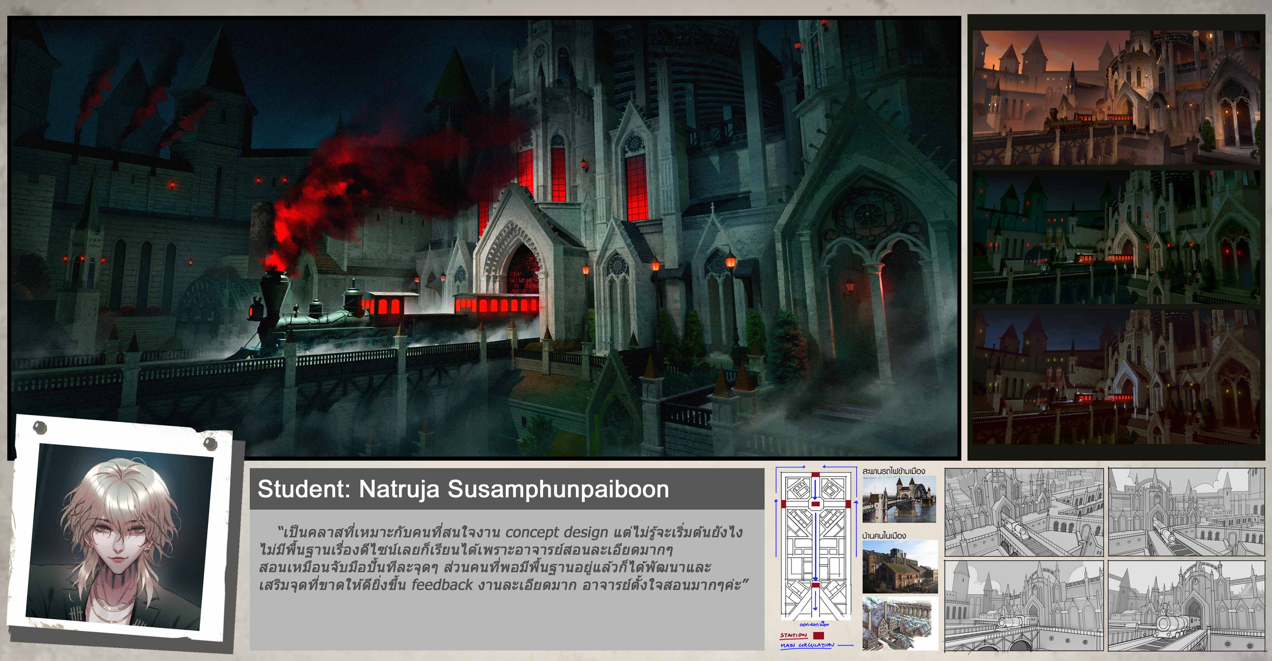Click the red STATION legend swatch
Image resolution: width=1272 pixels, height=661 pixels.
(819, 636)
